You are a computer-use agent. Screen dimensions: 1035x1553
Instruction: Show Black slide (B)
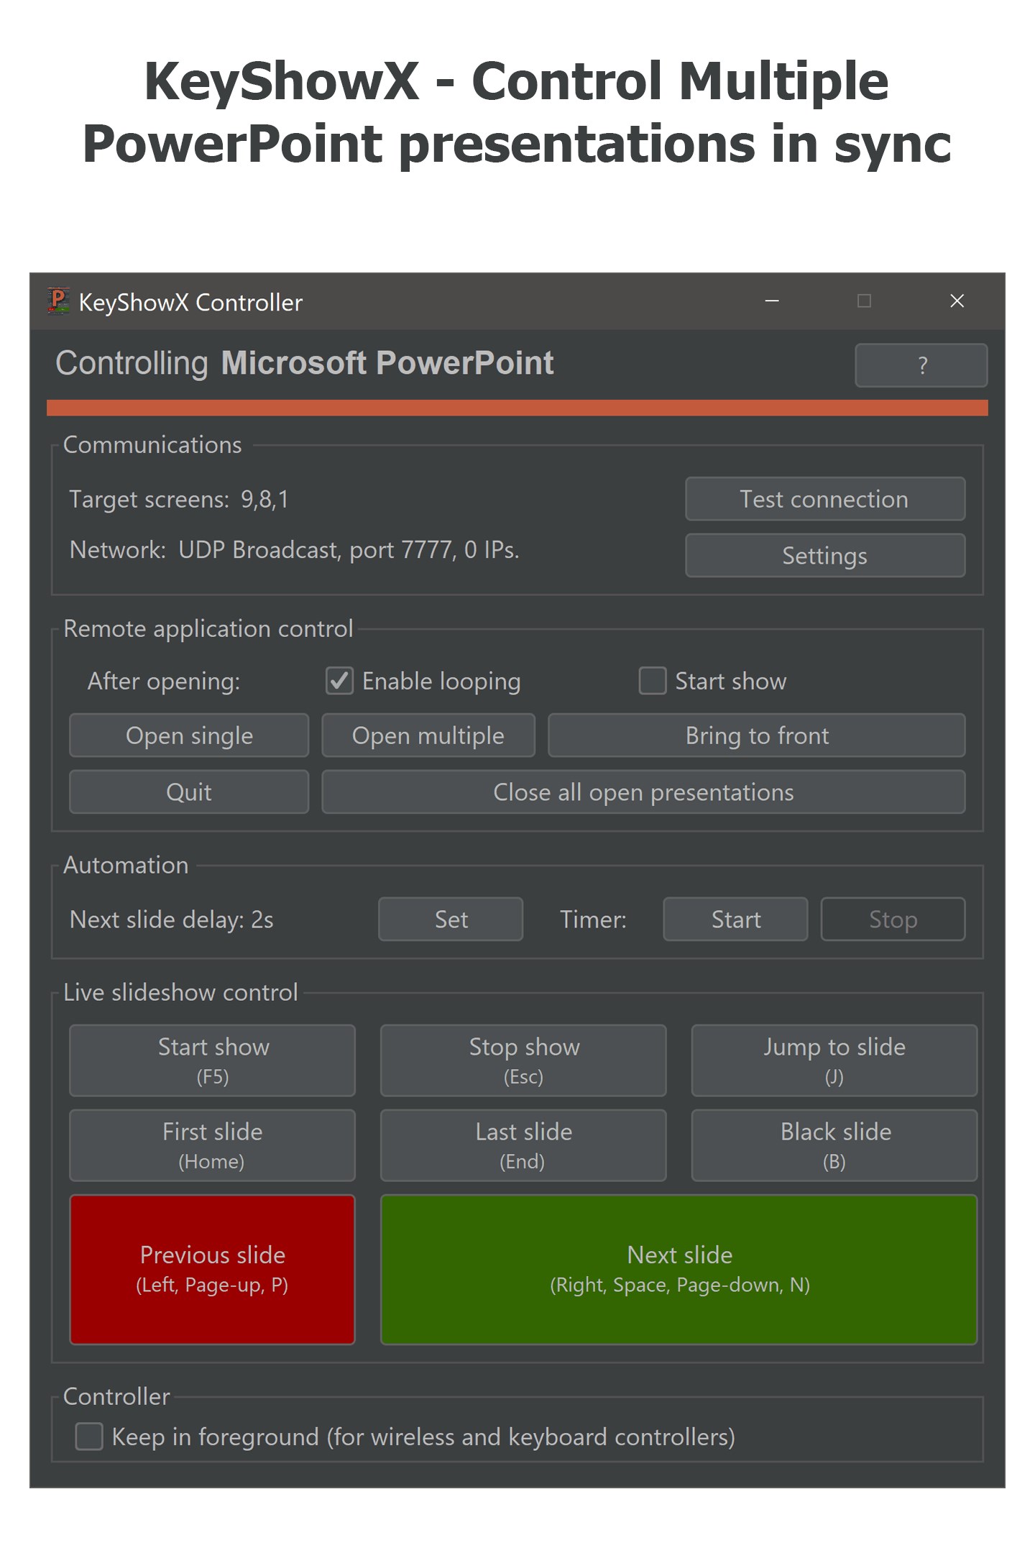[834, 1145]
